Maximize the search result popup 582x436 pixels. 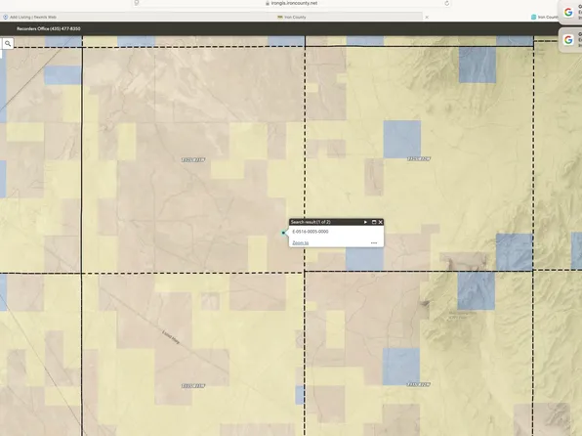(374, 222)
